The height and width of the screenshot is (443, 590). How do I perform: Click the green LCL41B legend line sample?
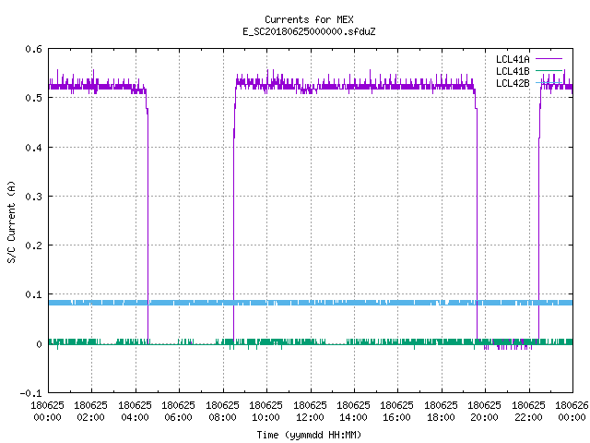pos(549,71)
